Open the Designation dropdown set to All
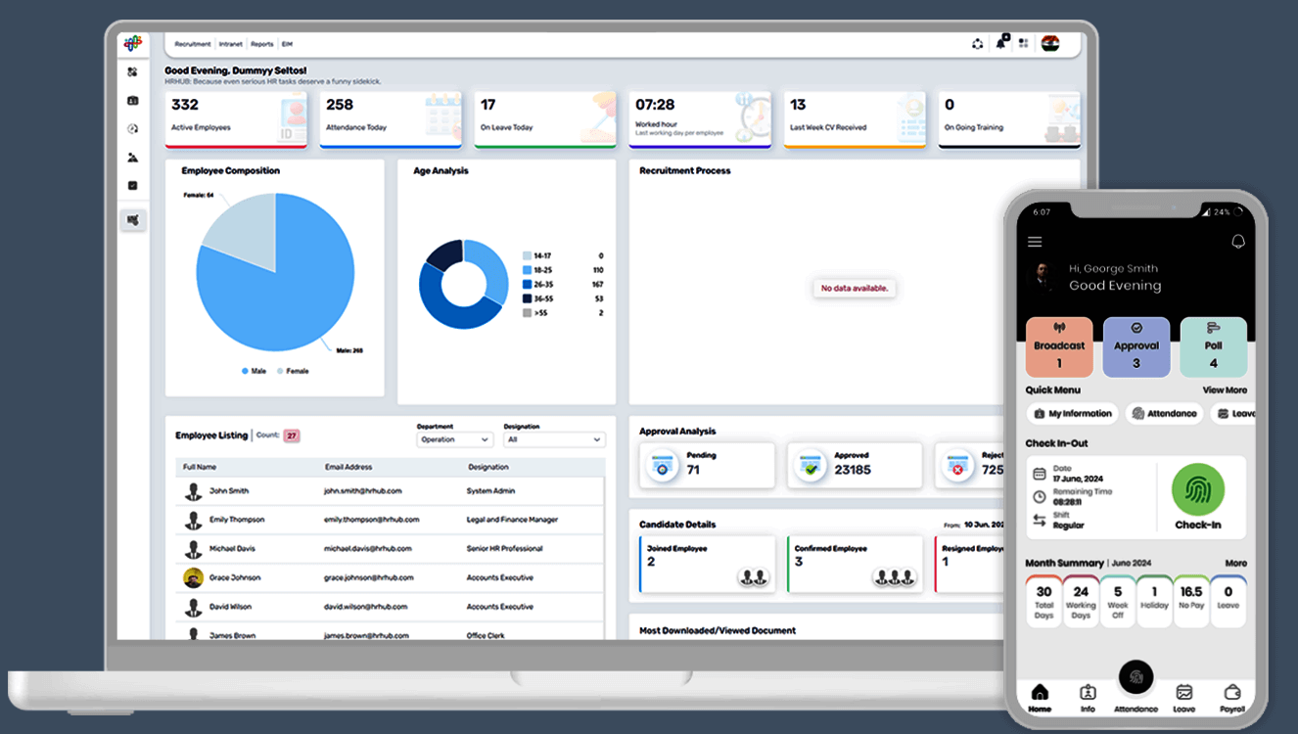This screenshot has height=734, width=1298. [554, 439]
